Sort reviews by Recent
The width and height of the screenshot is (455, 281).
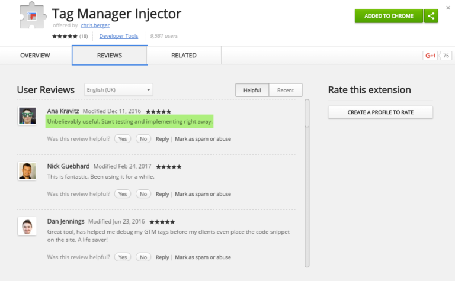coord(286,90)
